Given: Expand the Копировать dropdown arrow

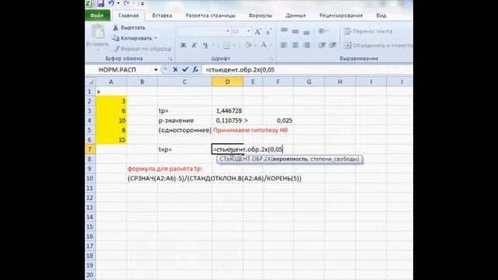Looking at the screenshot, I should (156, 38).
